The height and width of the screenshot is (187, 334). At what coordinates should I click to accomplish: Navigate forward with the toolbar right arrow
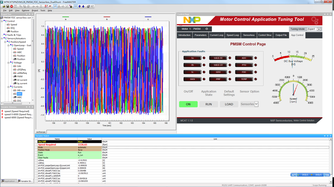37,6
